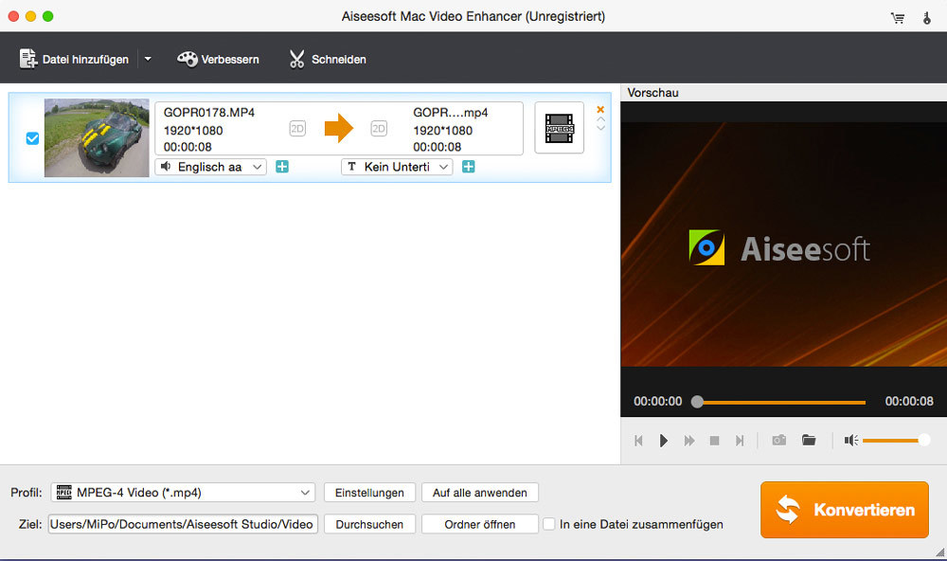
Task: Select the GOPR0178 car video thumbnail
Action: pyautogui.click(x=97, y=137)
